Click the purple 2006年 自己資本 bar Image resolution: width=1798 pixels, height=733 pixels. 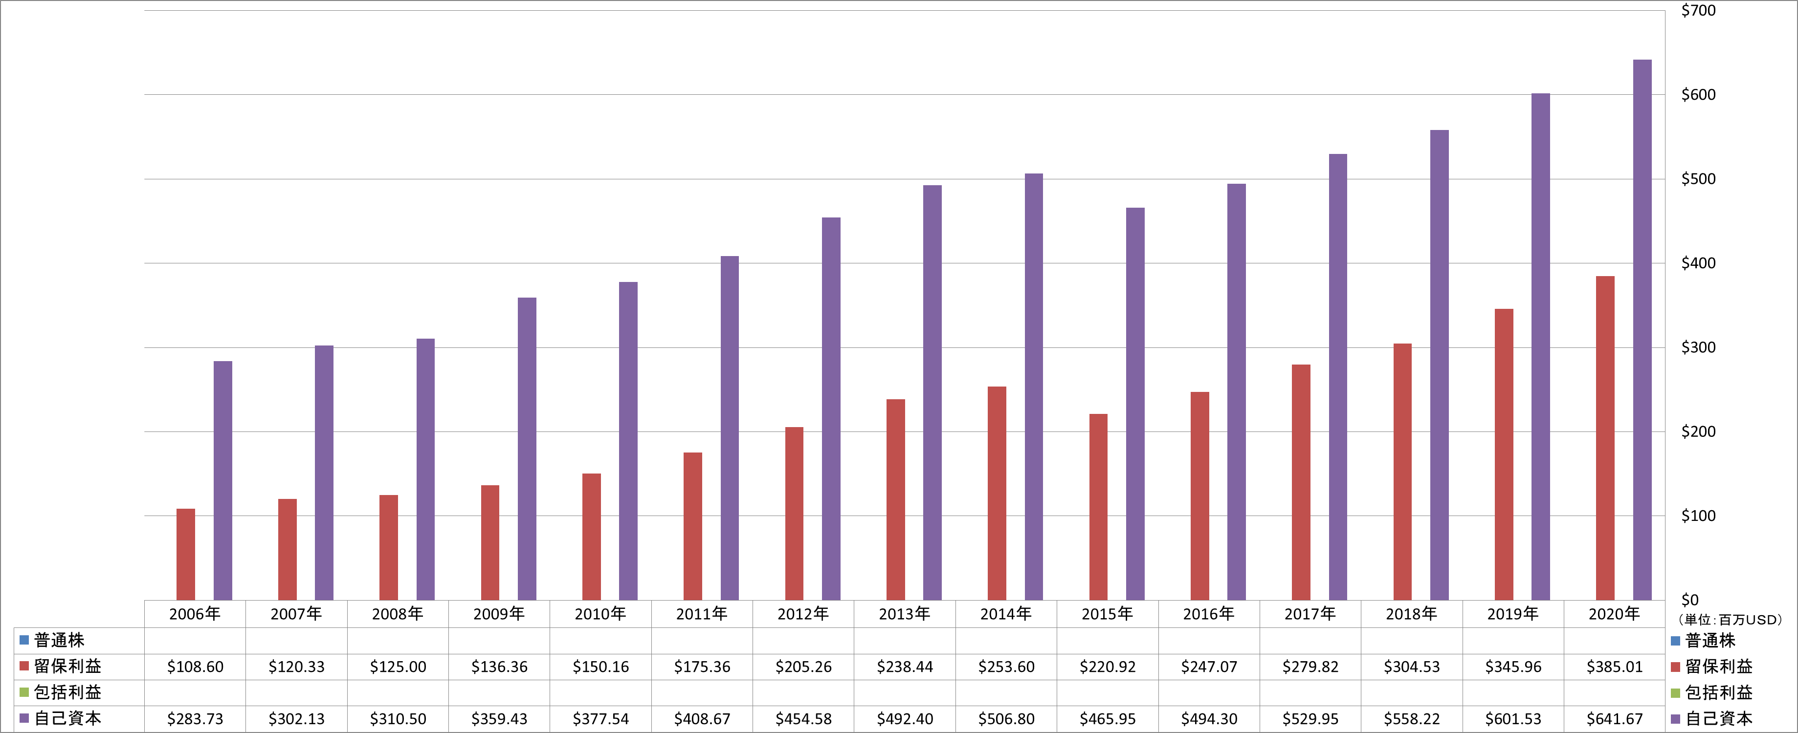[222, 480]
